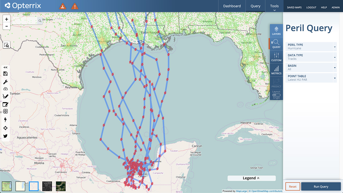Viewport: 343px width, 193px height.
Task: Expand the Legend panel
Action: click(x=251, y=178)
